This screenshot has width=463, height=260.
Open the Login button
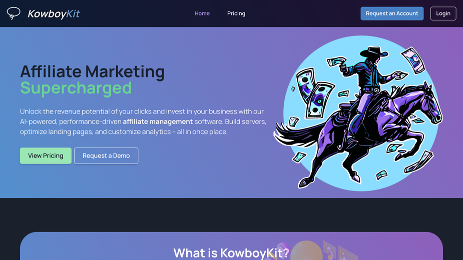[x=443, y=13]
